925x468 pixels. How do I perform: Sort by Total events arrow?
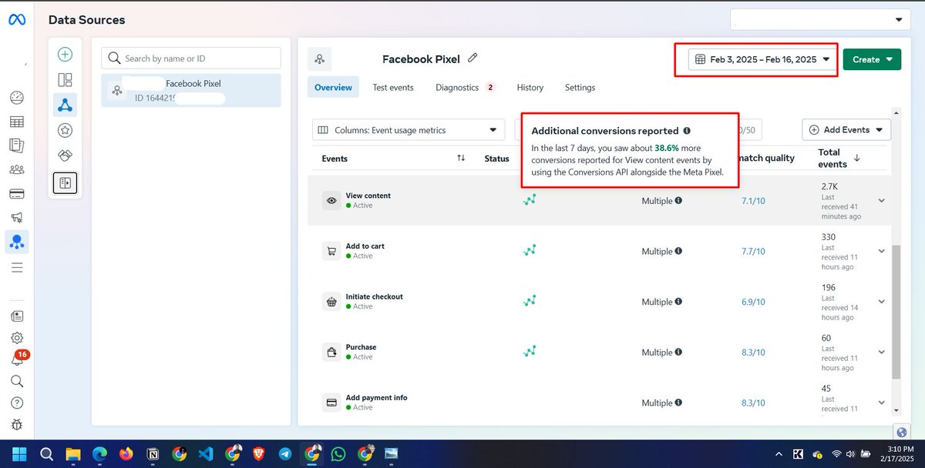[857, 158]
